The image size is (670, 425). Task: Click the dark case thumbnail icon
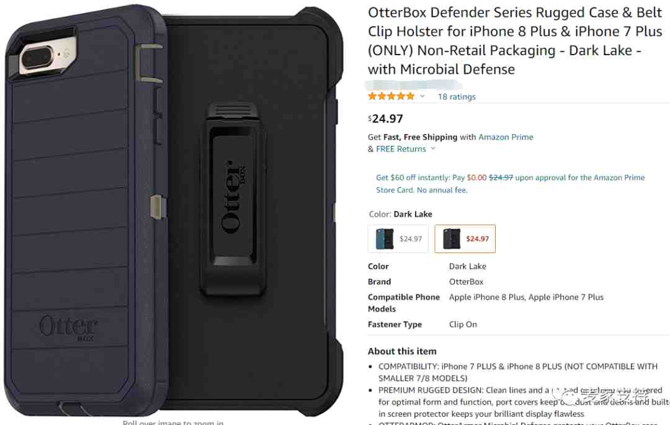(452, 239)
